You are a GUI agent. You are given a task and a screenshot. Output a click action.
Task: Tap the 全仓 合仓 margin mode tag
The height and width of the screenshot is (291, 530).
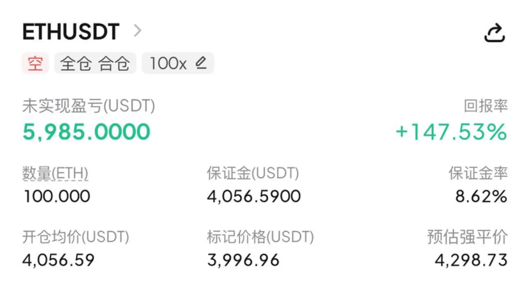95,63
